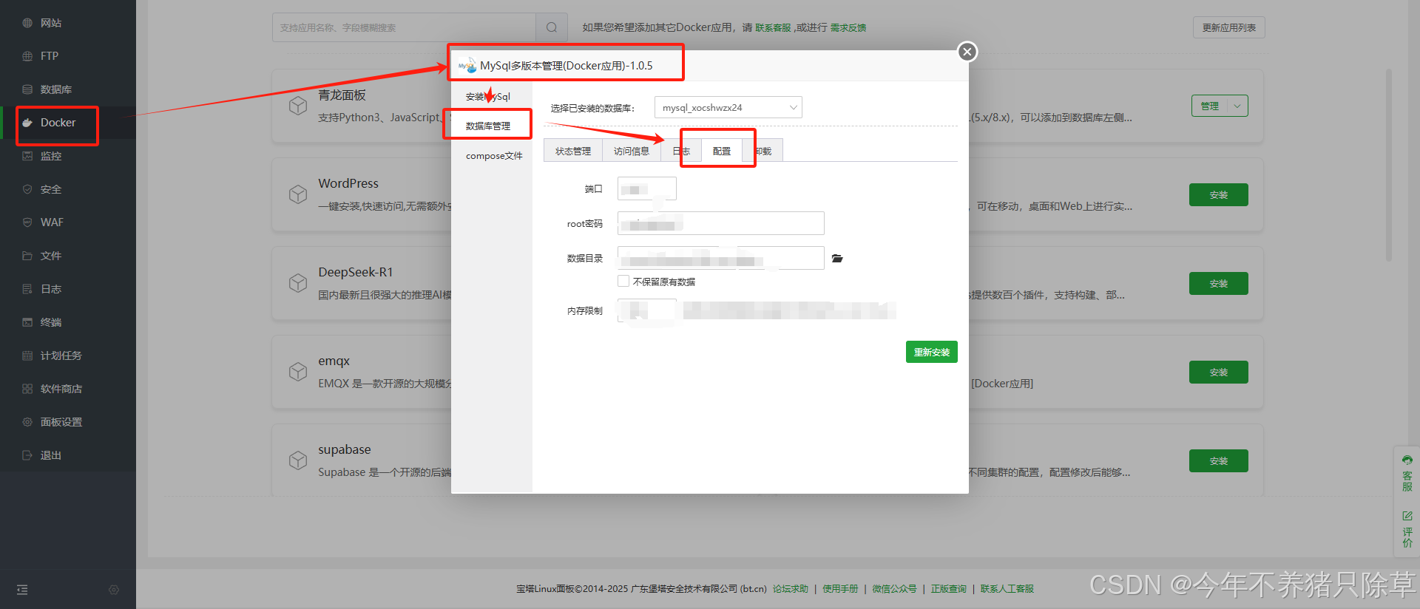Open 评价 floating widget
The width and height of the screenshot is (1420, 609).
(x=1407, y=528)
